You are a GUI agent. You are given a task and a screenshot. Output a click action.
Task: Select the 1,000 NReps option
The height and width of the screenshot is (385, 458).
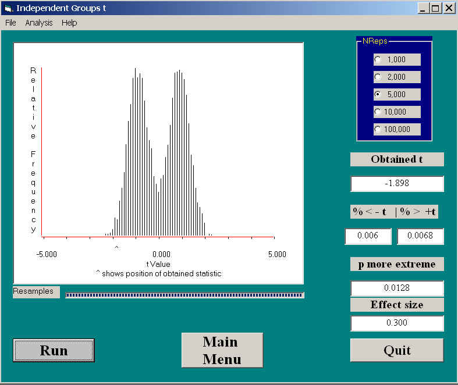coord(378,59)
